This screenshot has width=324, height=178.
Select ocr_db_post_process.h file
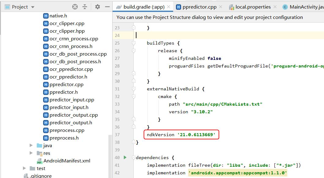pos(75,62)
